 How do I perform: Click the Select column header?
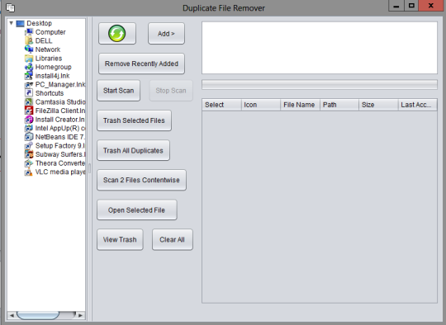tap(221, 105)
